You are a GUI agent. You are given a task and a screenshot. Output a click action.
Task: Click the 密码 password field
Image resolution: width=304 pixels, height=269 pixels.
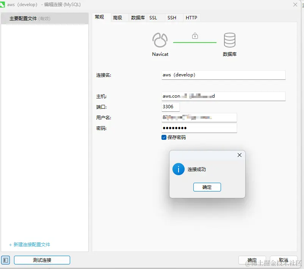pyautogui.click(x=199, y=128)
